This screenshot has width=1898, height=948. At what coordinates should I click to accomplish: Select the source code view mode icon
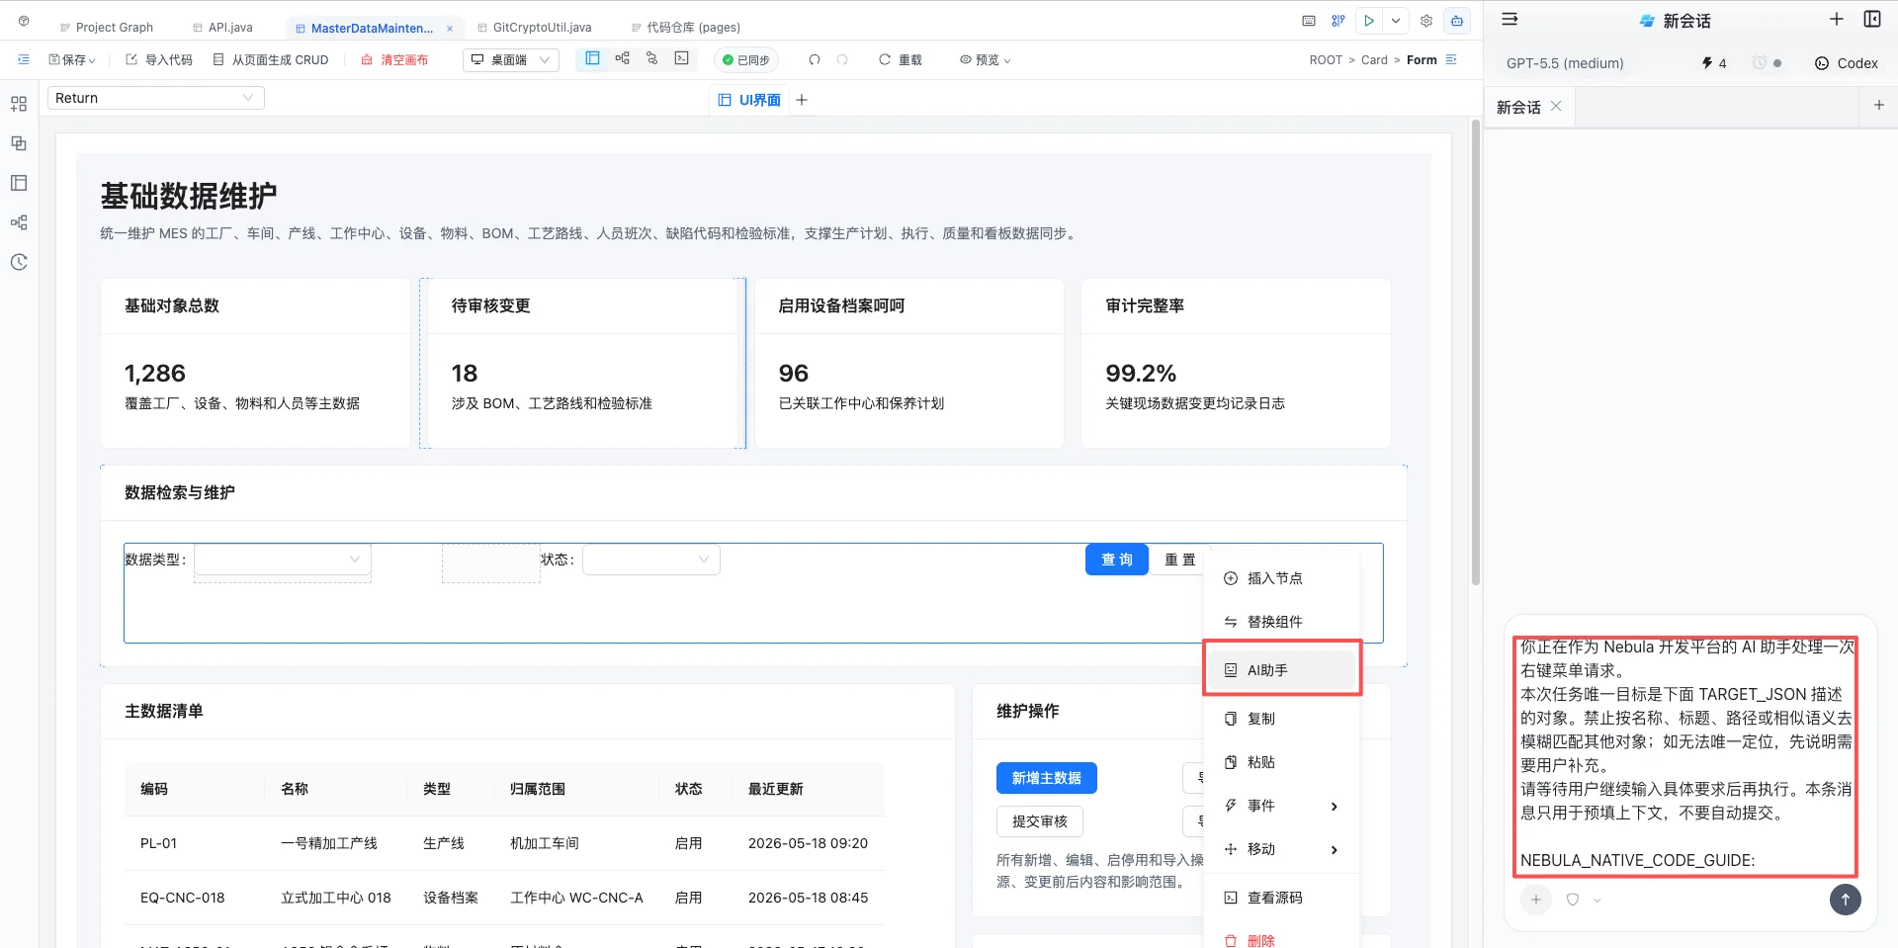click(x=681, y=58)
